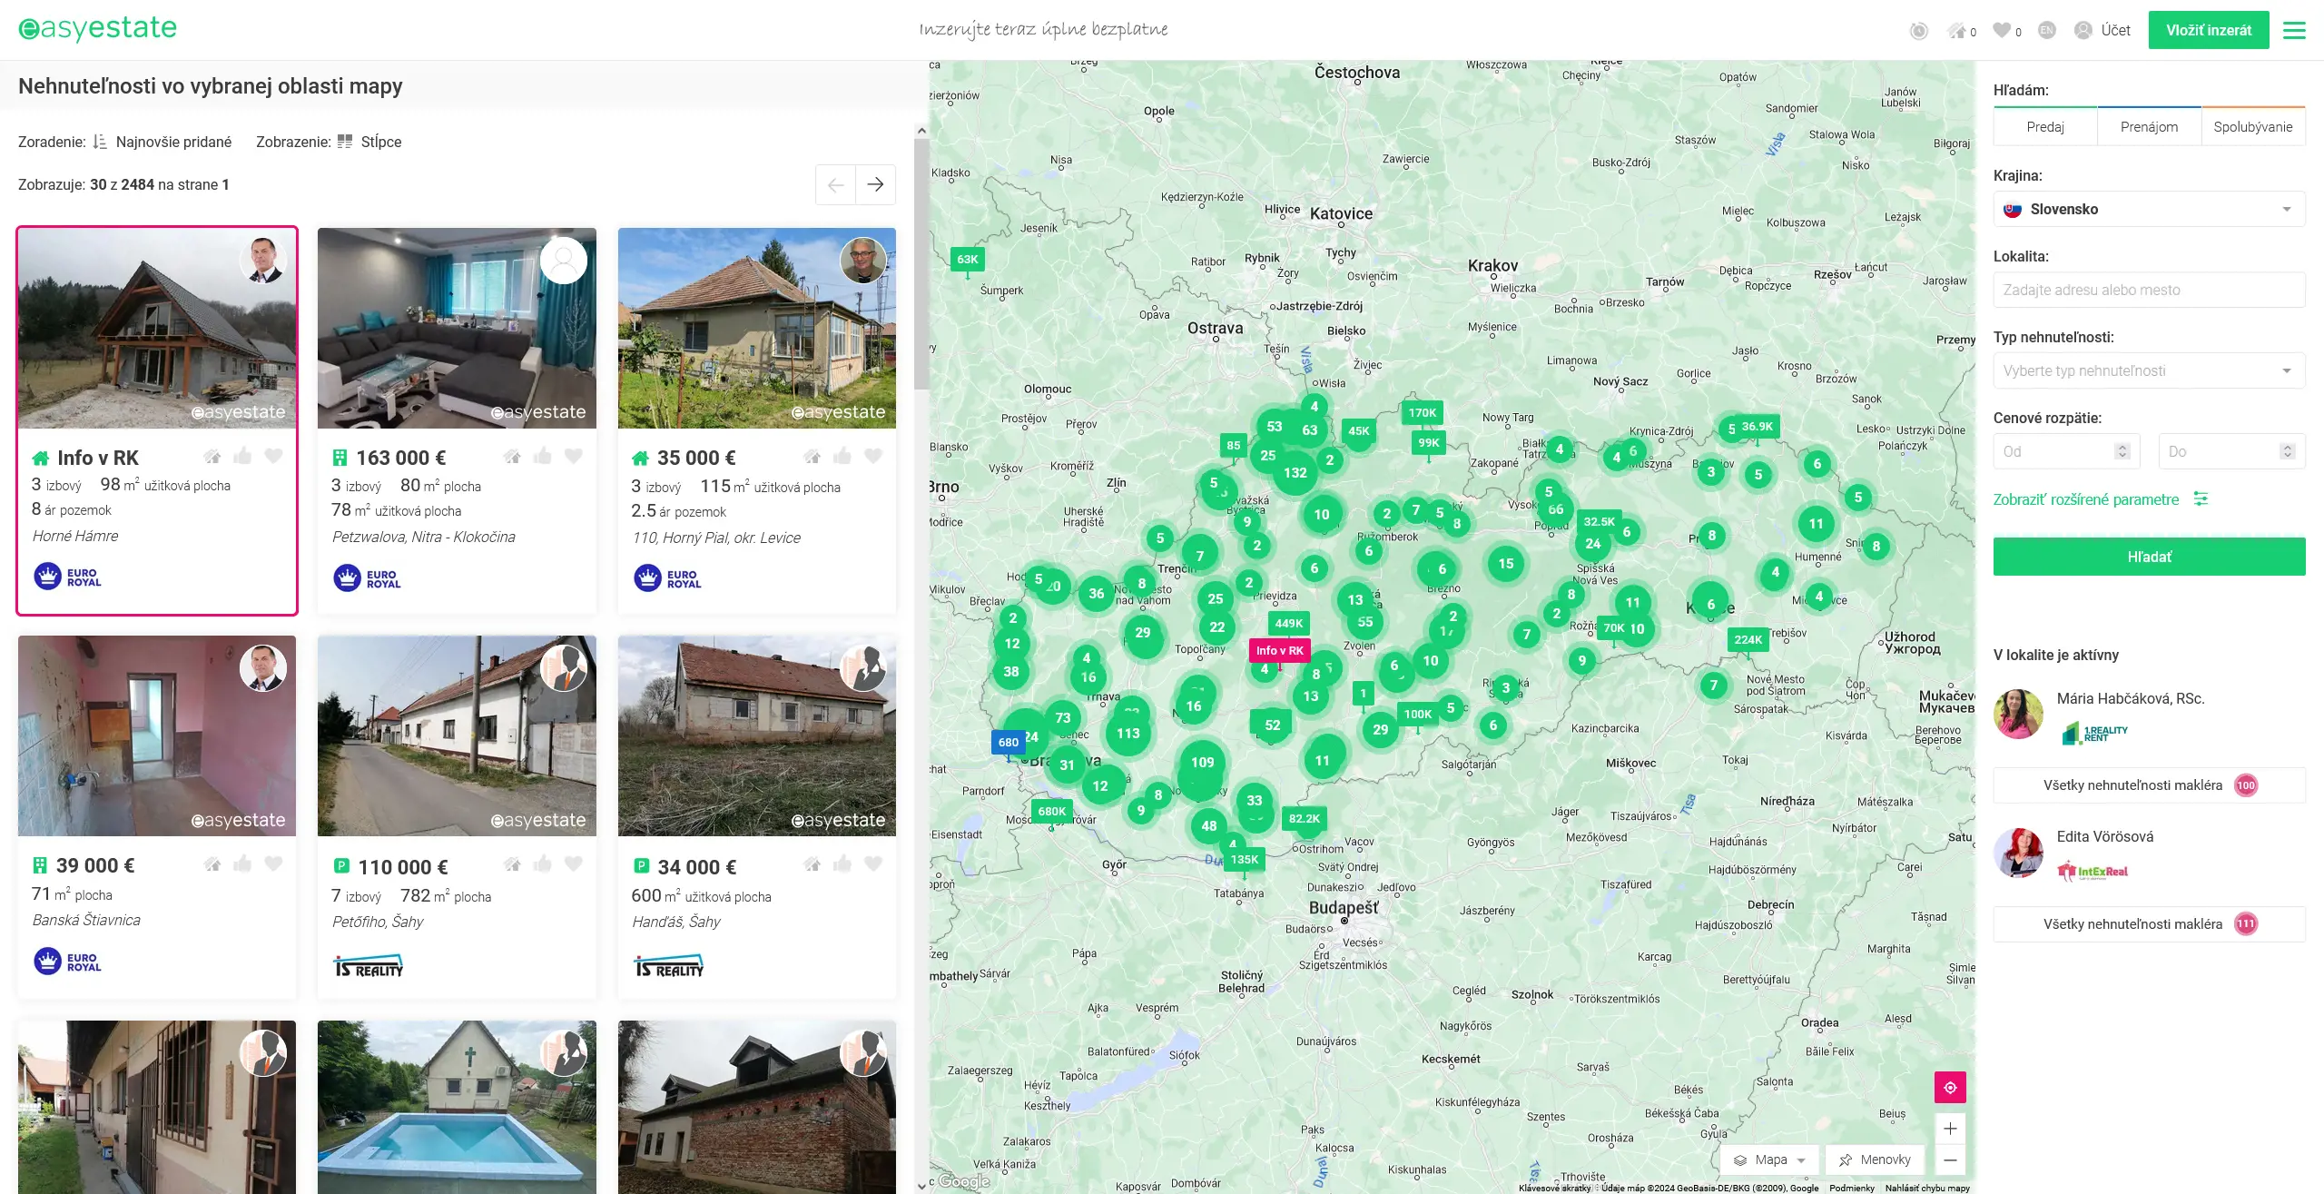Open agent avatar on the 35 000 € listing photo
Screen dimensions: 2324x1194
tap(863, 261)
